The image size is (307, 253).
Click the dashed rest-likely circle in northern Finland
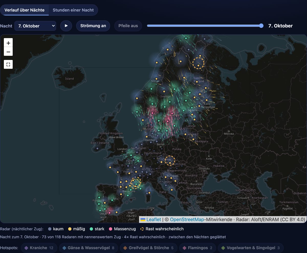click(199, 63)
